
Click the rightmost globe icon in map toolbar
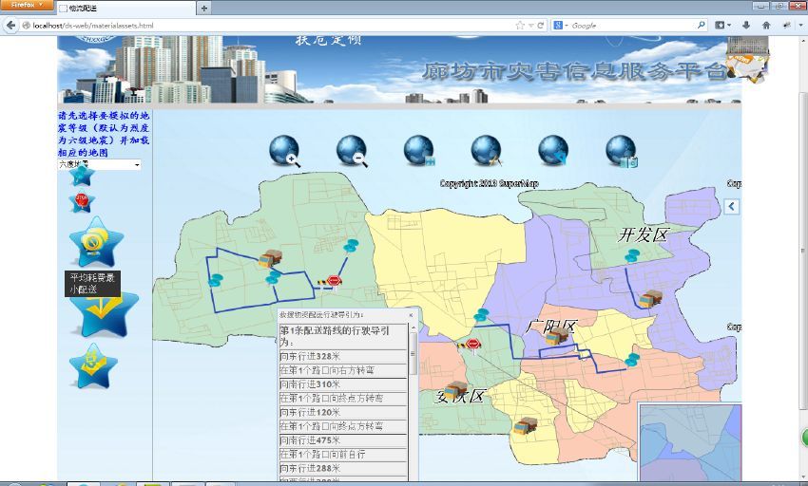point(621,150)
